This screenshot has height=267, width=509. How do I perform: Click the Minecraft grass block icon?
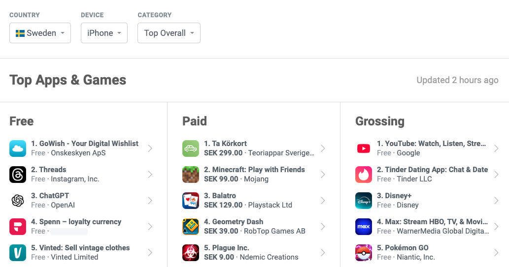point(191,175)
